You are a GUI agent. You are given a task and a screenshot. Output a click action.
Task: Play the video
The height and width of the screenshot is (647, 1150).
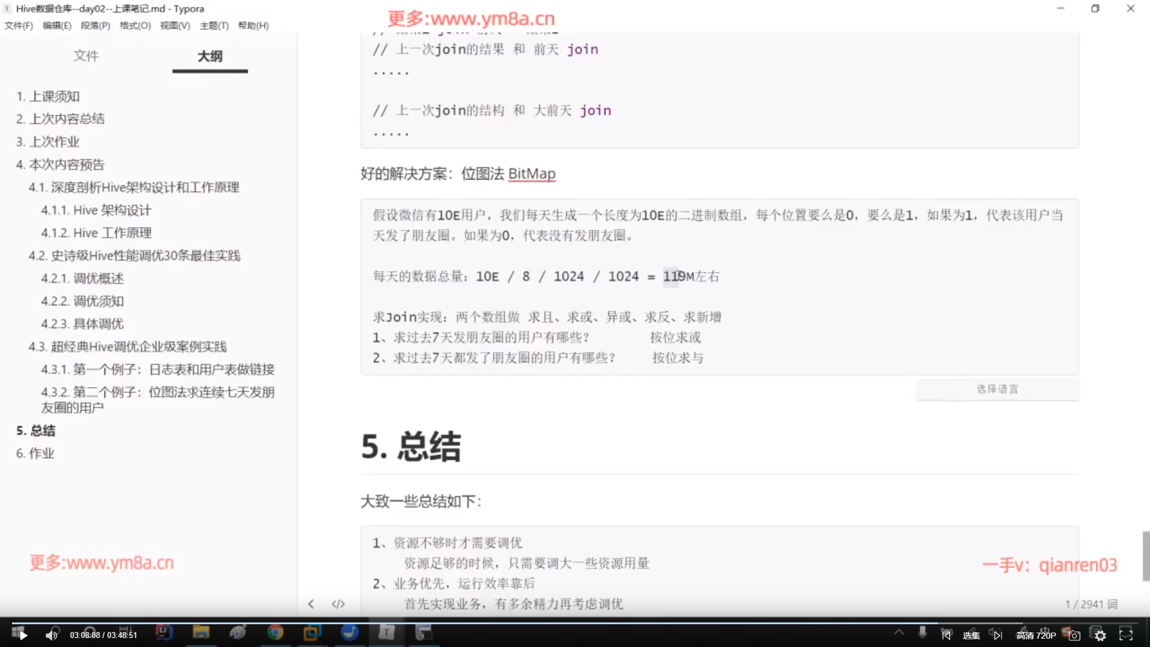[x=23, y=636]
